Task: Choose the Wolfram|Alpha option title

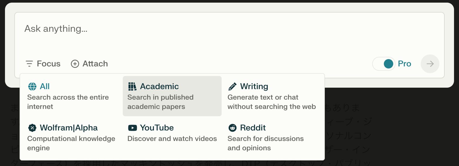Action: [x=69, y=128]
